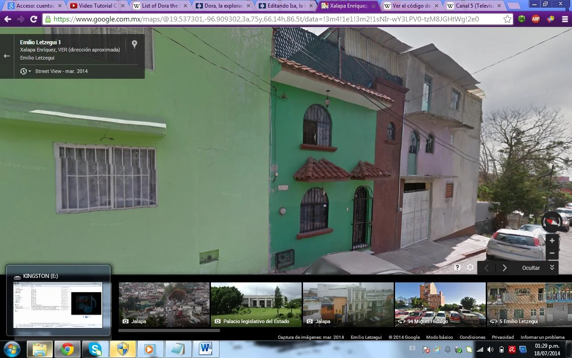Open the help question mark icon
Viewport: 572px width, 358px height.
click(457, 268)
